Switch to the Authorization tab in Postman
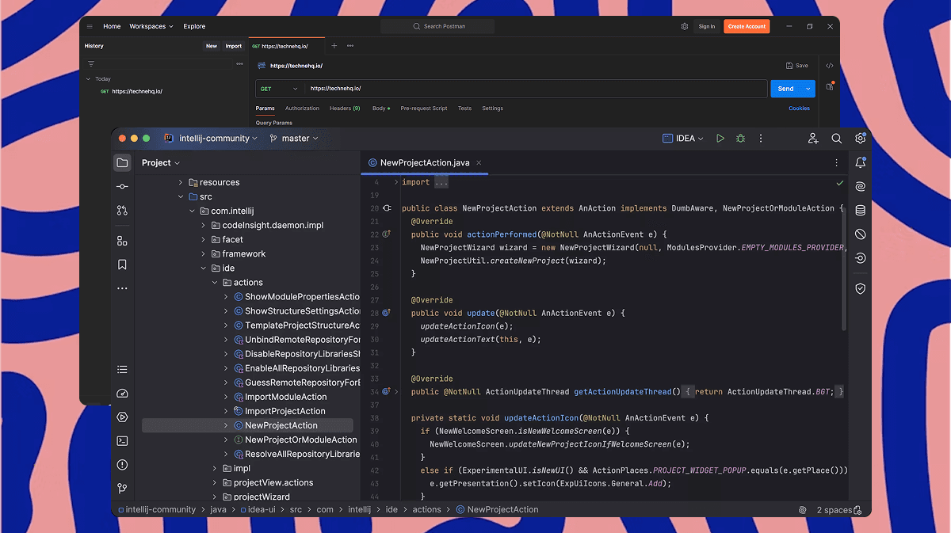The width and height of the screenshot is (951, 533). coord(302,109)
